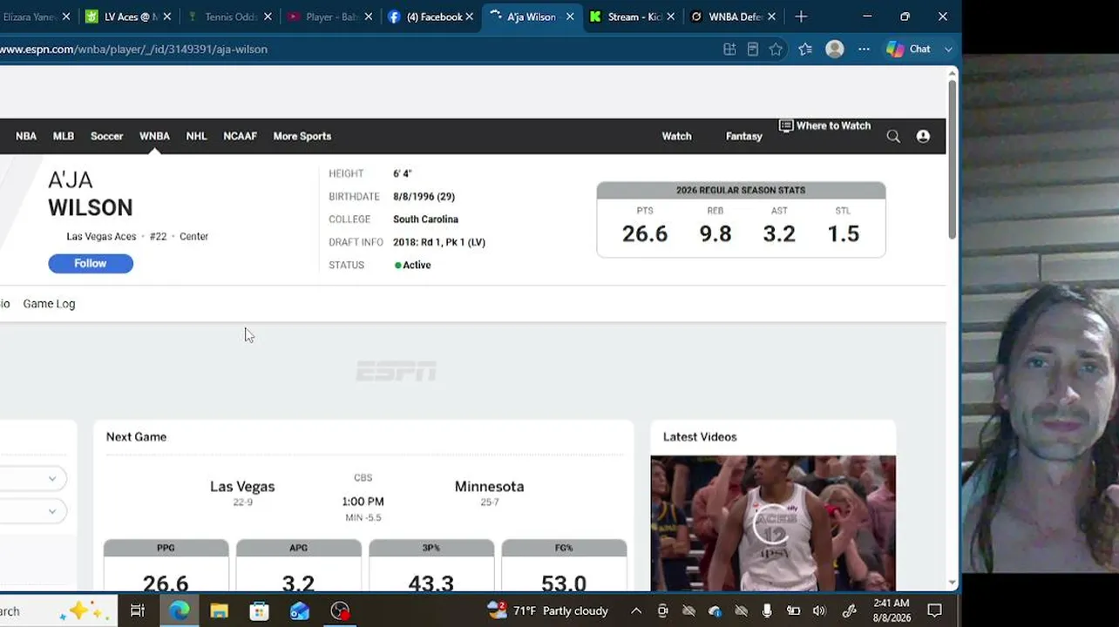Switch to the Stream - Kick tab
The width and height of the screenshot is (1119, 627).
pos(632,17)
